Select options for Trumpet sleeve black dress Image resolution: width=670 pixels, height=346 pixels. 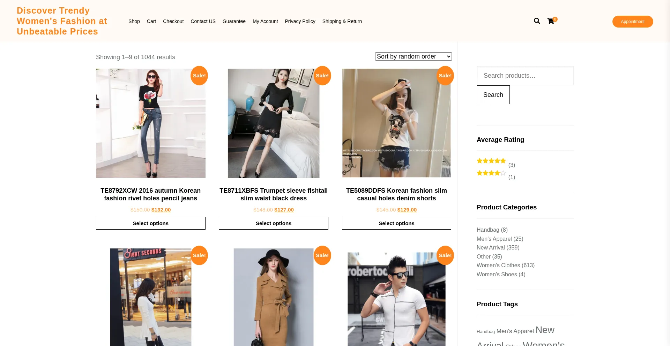tap(273, 223)
